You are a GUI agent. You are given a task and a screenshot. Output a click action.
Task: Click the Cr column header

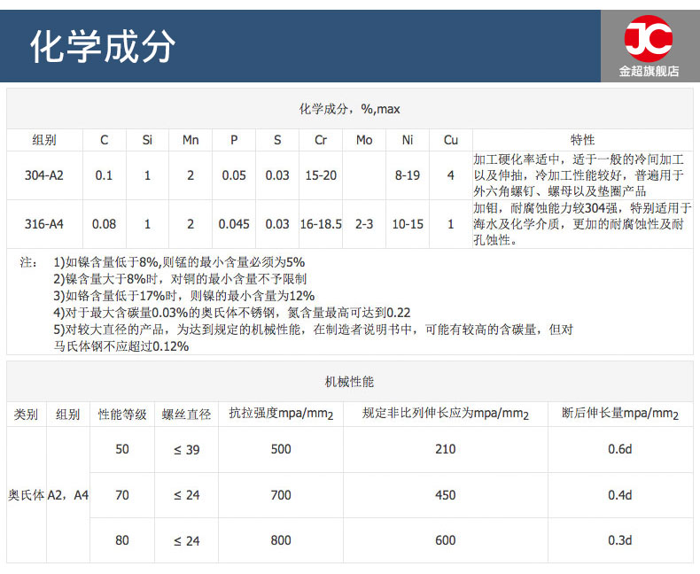321,140
